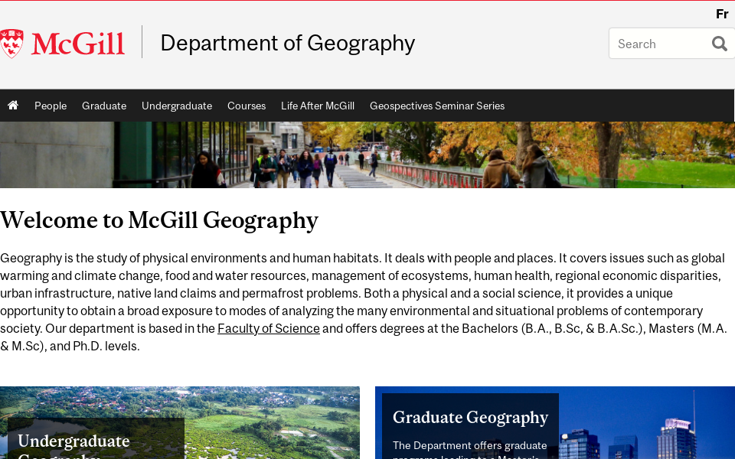Open the Undergraduate navigation menu
Viewport: 735px width, 459px height.
177,106
